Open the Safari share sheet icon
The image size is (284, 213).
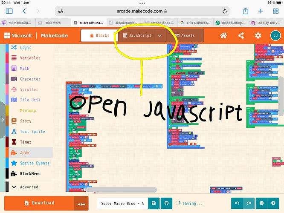[x=246, y=11]
